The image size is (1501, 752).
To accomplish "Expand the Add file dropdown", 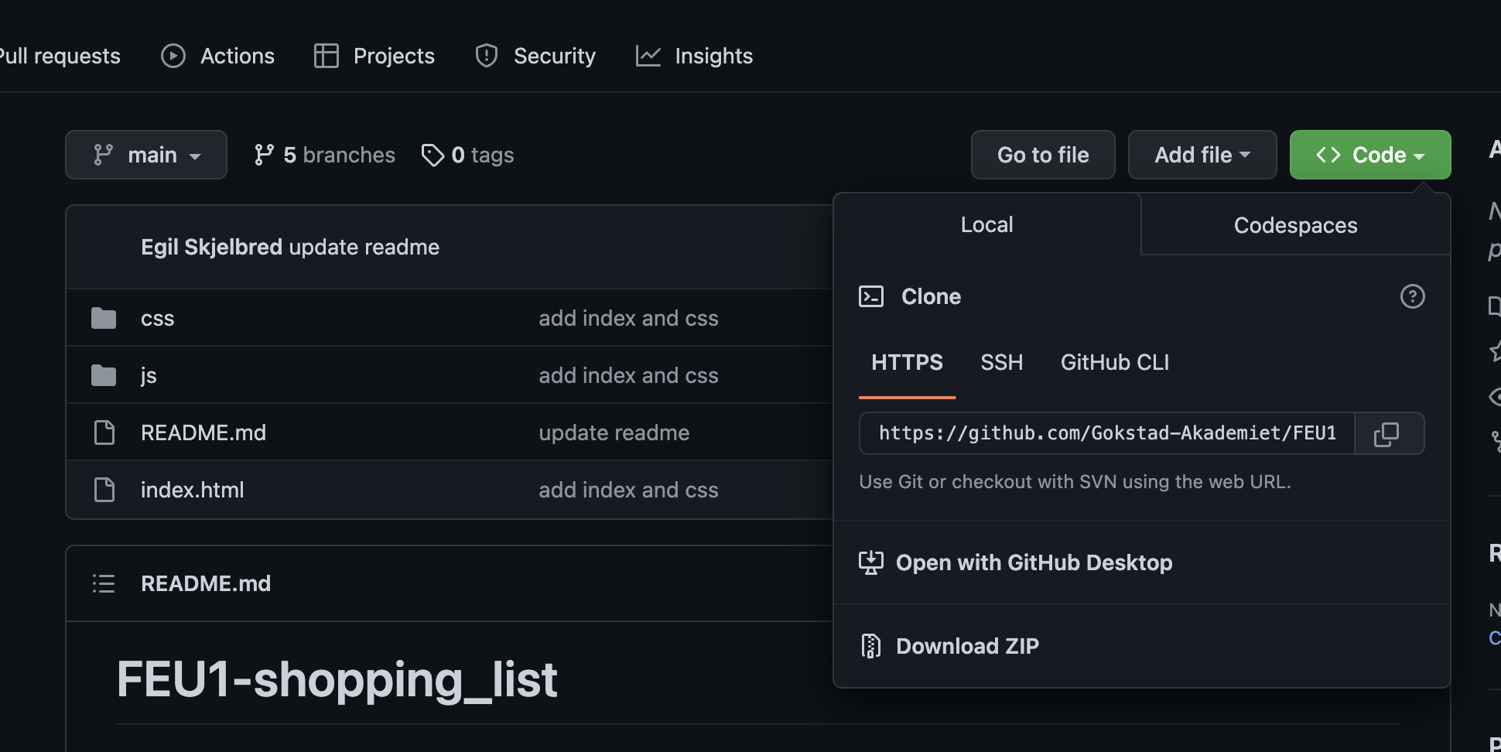I will click(1202, 155).
